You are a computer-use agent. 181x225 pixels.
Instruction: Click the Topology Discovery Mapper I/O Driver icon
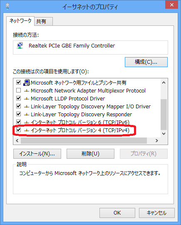pos(27,107)
